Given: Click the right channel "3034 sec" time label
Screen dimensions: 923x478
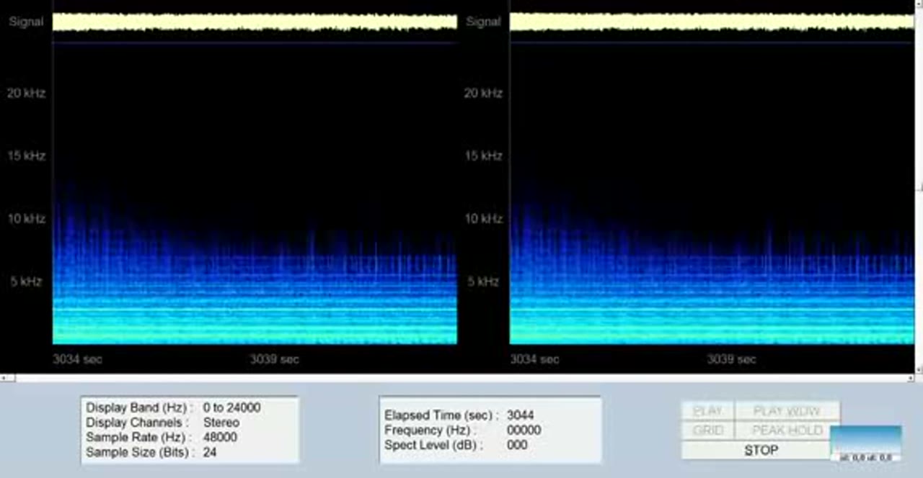Looking at the screenshot, I should tap(534, 359).
